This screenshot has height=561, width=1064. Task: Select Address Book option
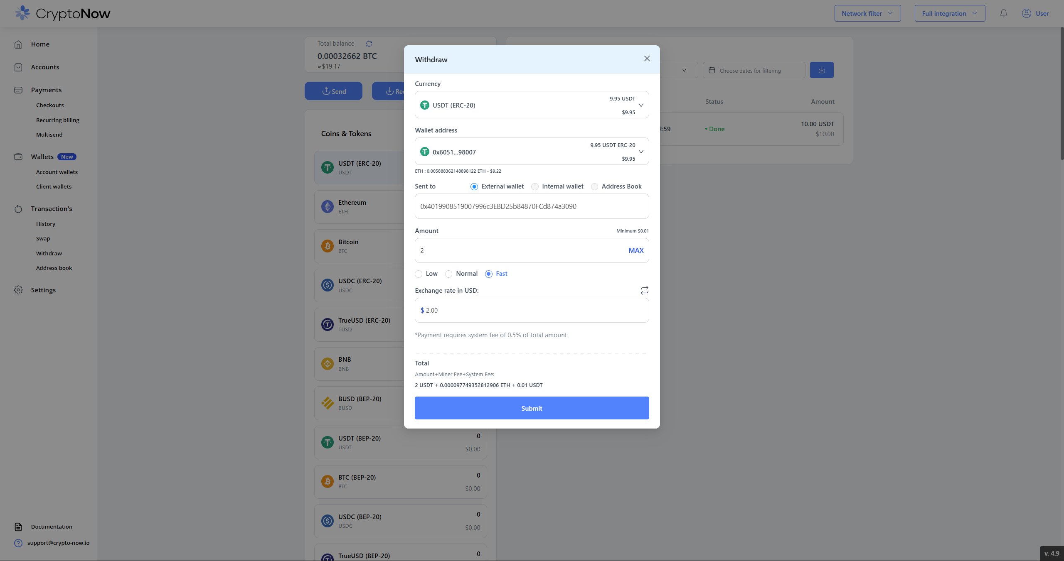click(x=594, y=186)
